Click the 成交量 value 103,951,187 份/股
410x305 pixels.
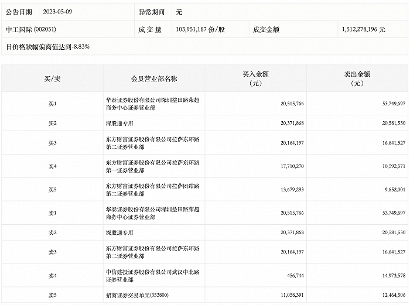tap(200, 29)
